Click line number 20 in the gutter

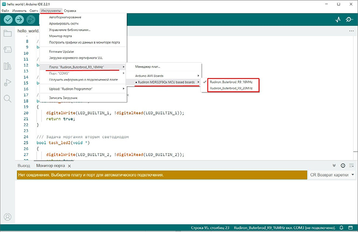(x=26, y=113)
